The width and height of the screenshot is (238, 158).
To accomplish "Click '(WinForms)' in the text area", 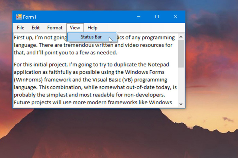I will pos(28,80).
